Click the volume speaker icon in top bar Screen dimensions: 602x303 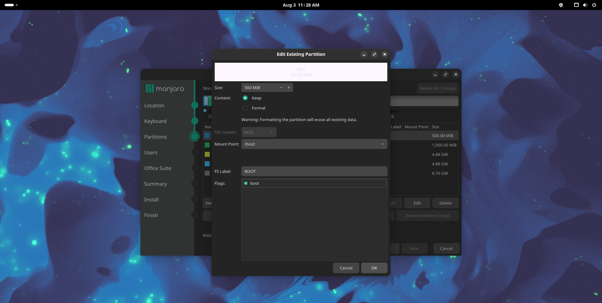tap(585, 5)
